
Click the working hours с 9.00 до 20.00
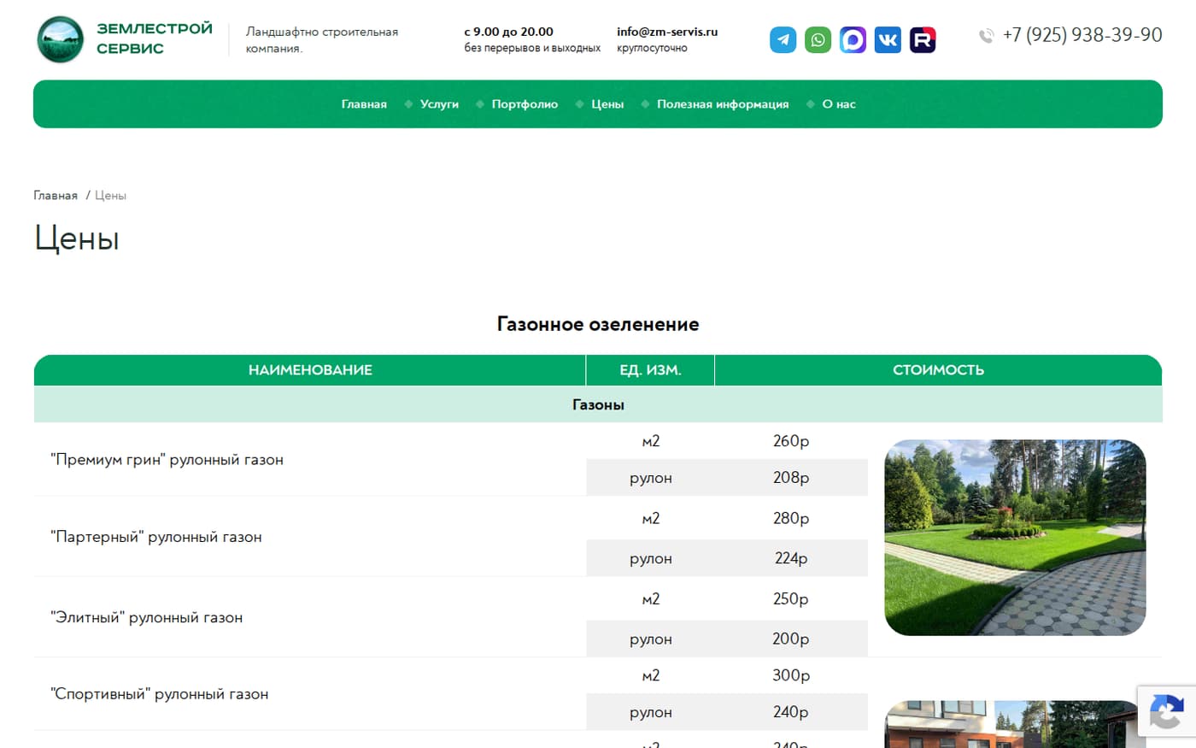tap(509, 32)
